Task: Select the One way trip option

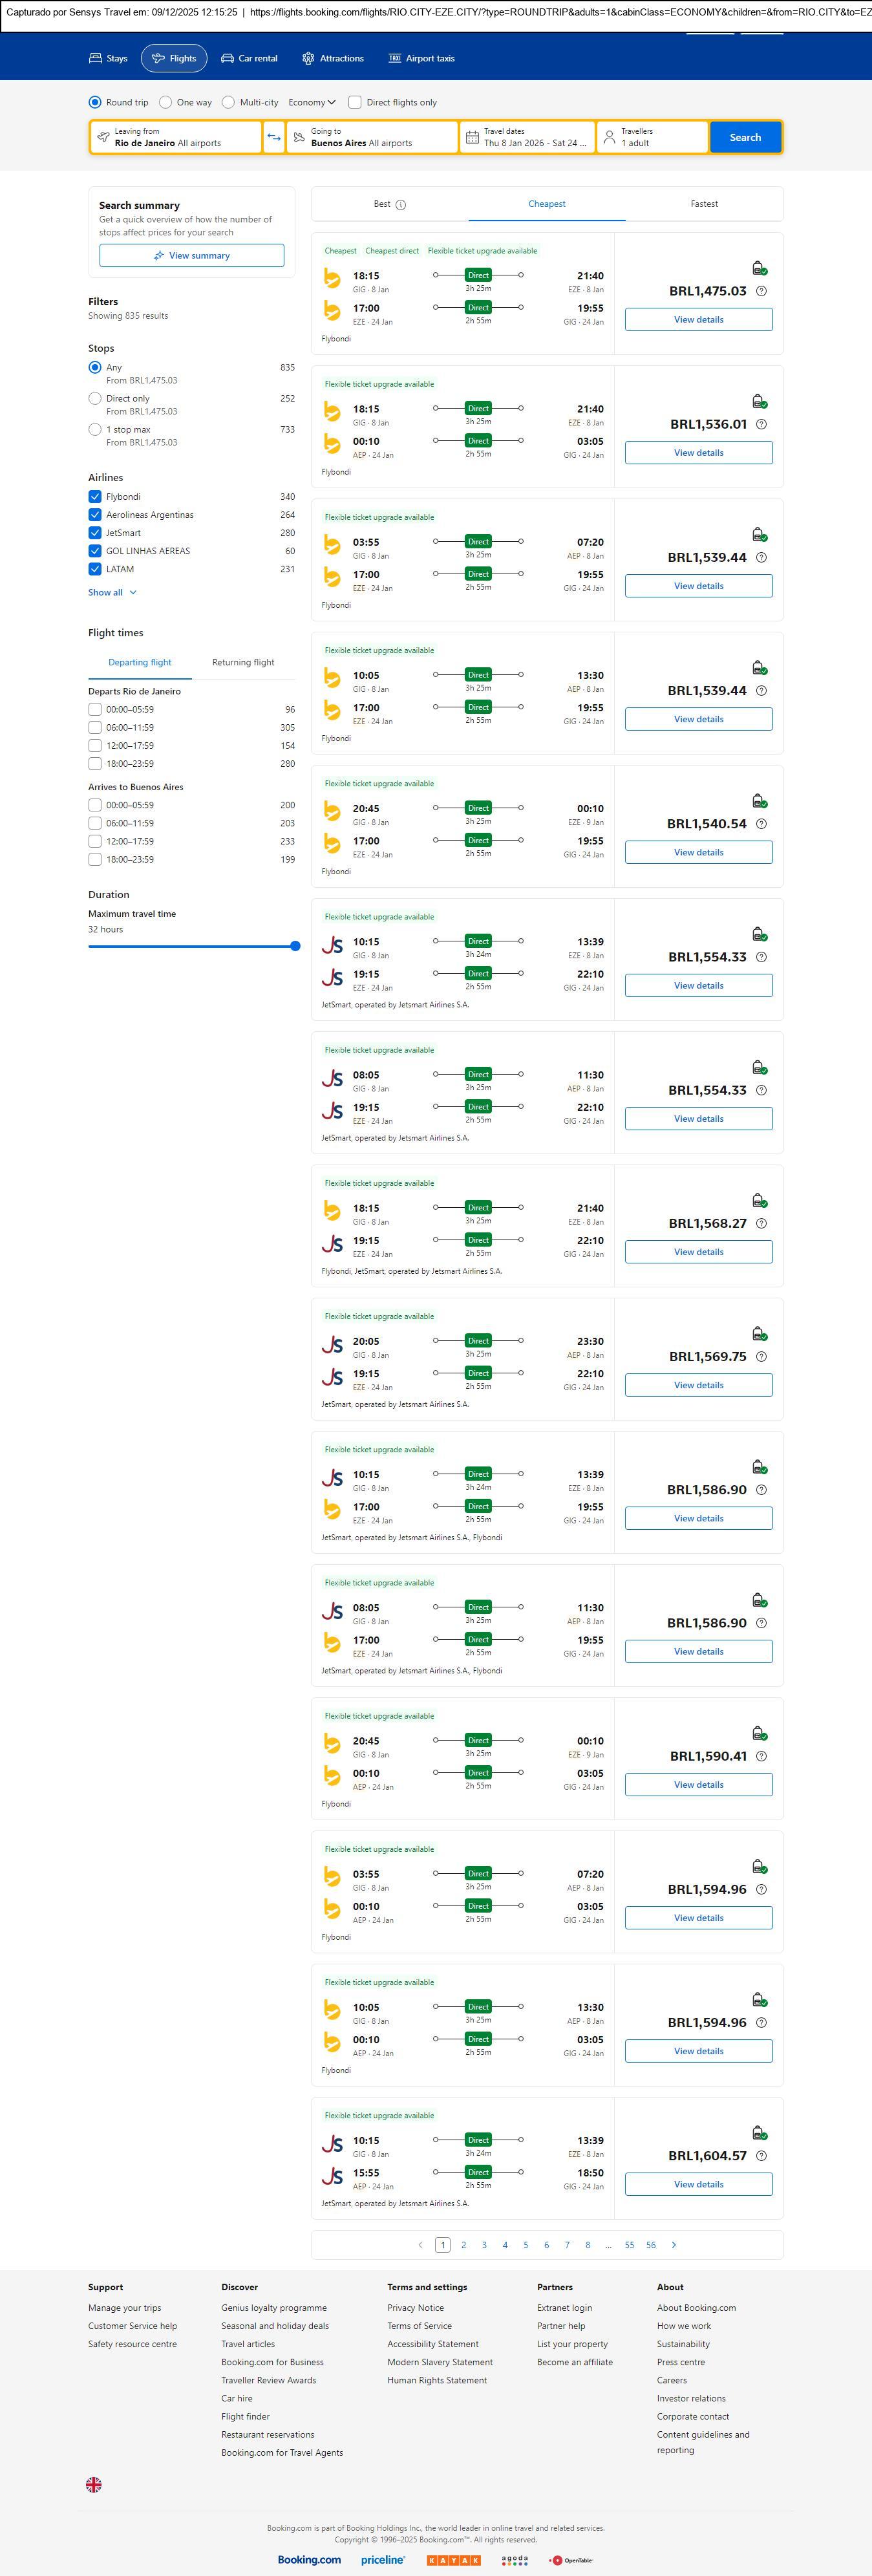Action: point(166,102)
